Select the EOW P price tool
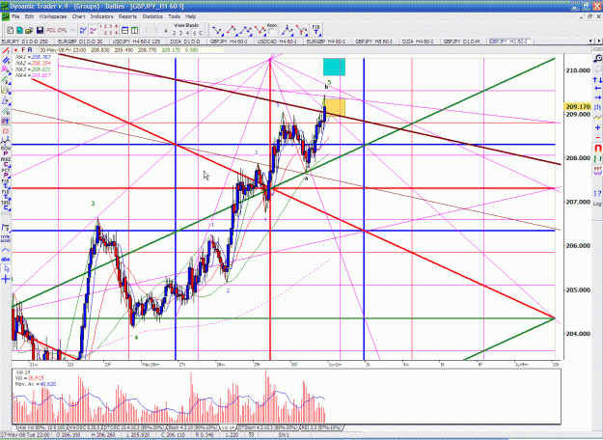603x440 pixels. [6, 151]
